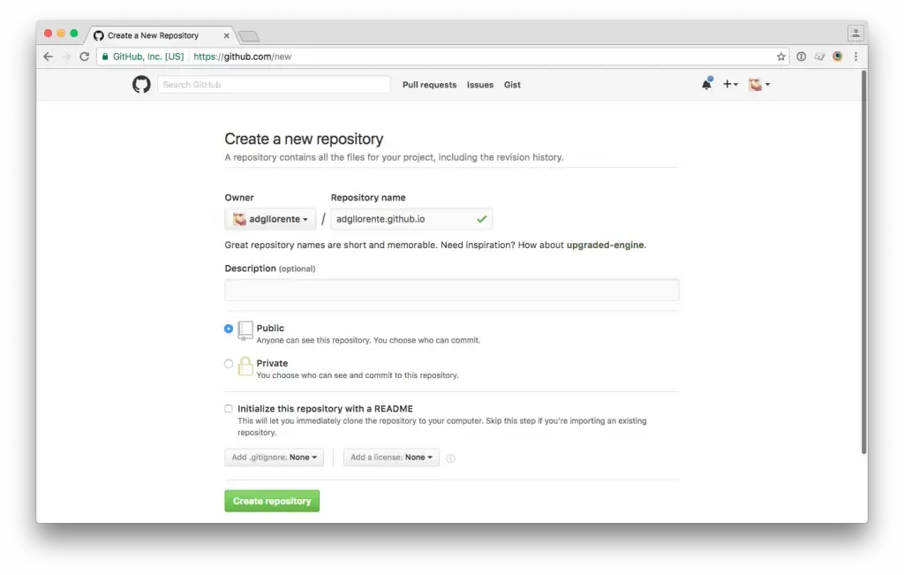Open your profile avatar menu
Image resolution: width=904 pixels, height=575 pixels.
[757, 84]
